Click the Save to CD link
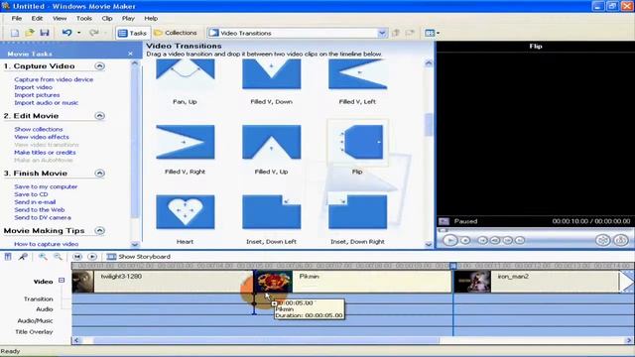Image resolution: width=635 pixels, height=357 pixels. [31, 194]
